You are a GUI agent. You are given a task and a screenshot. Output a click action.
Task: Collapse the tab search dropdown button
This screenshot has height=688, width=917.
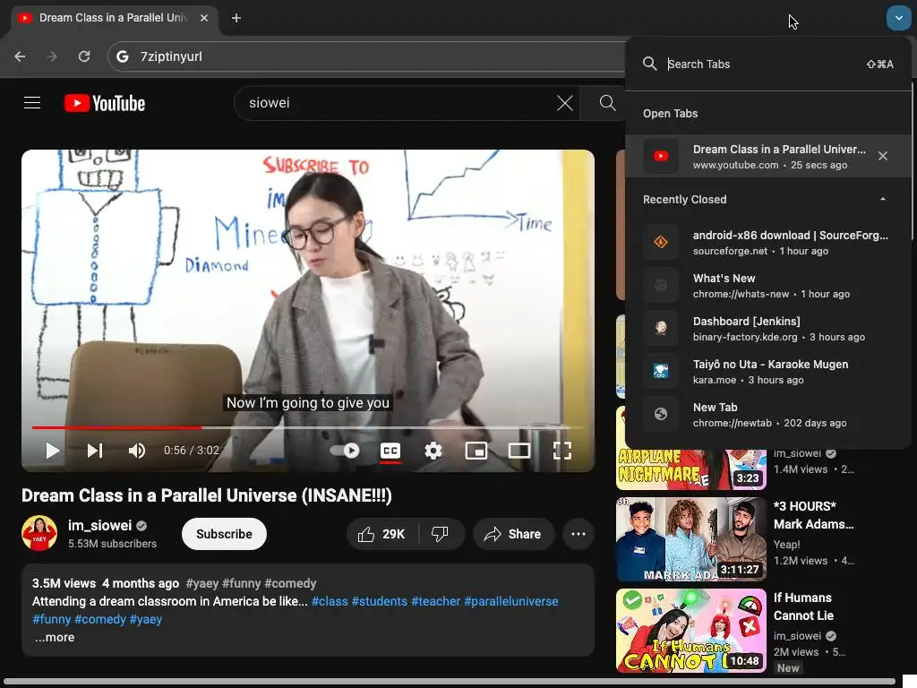tap(899, 18)
